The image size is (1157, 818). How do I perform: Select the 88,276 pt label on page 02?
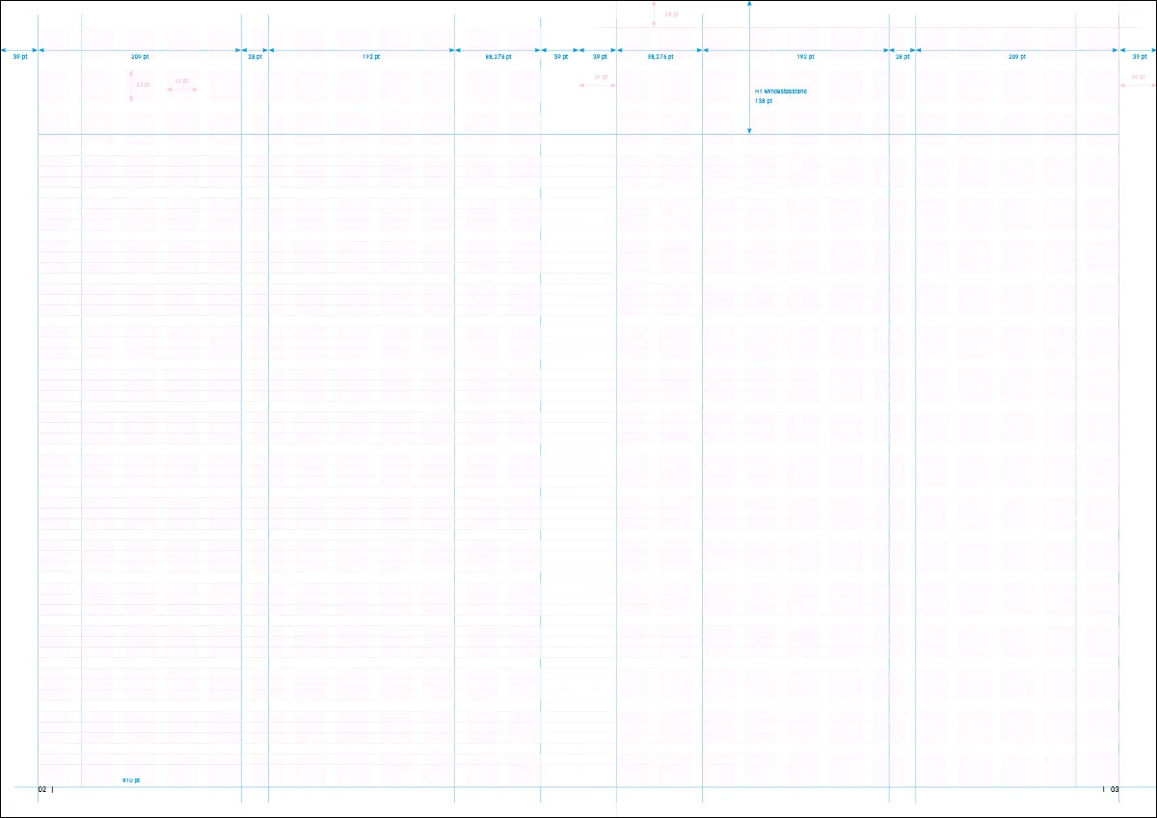click(x=498, y=58)
